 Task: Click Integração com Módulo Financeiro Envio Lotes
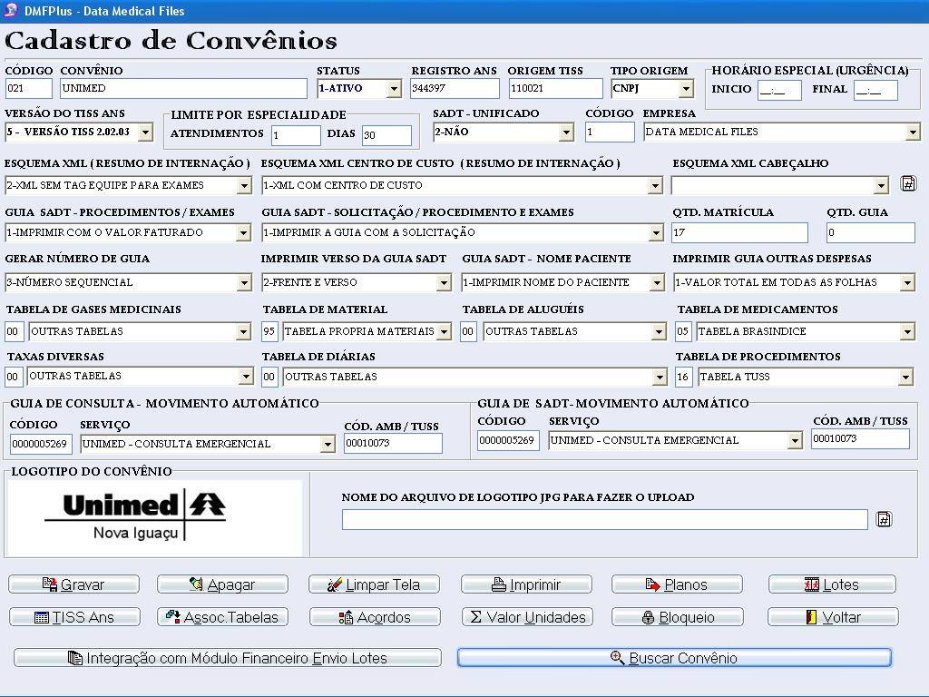click(228, 658)
